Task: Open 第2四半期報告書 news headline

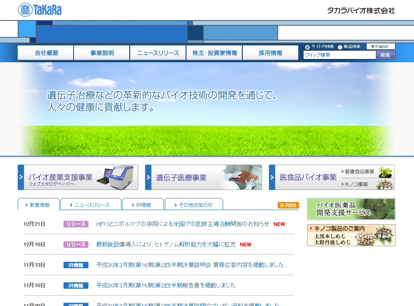Action: point(166,286)
